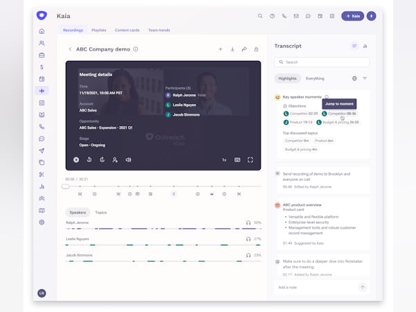
Task: Open the 1x playback speed selector
Action: coord(224,159)
